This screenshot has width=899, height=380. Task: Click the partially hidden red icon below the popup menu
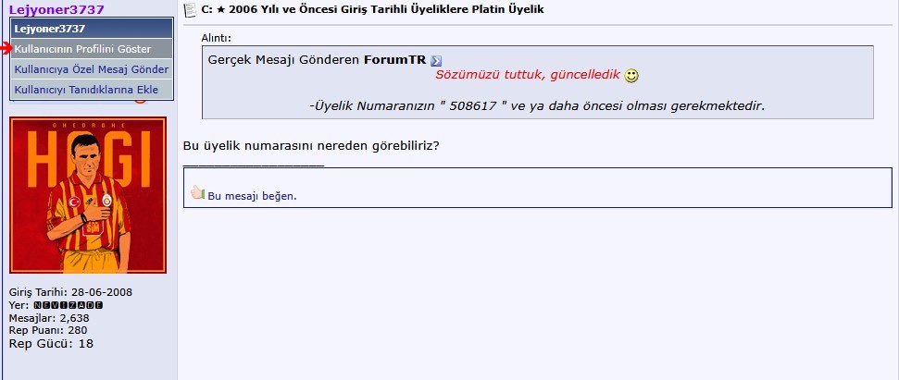coord(141,102)
